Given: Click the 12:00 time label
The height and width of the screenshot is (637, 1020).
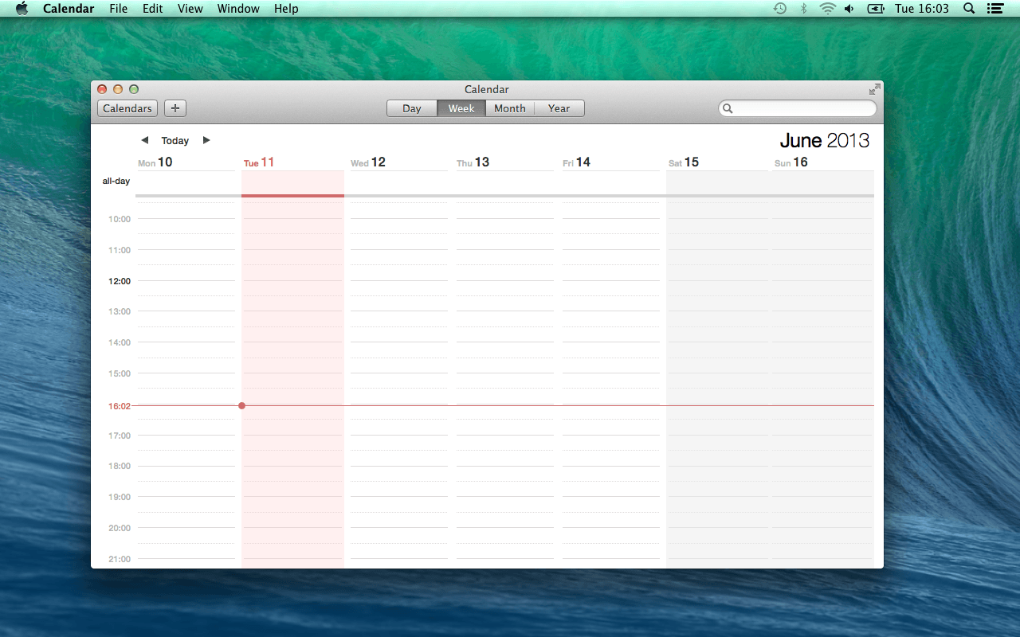Looking at the screenshot, I should tap(120, 281).
